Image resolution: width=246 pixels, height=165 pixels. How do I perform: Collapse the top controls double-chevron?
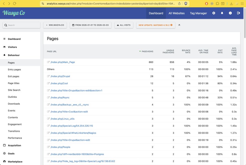click(179, 25)
